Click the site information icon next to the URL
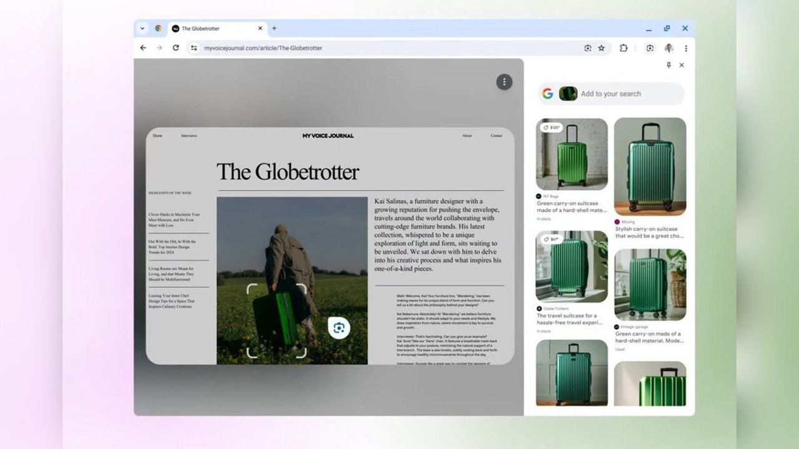Screen dimensions: 799x449 click(x=194, y=48)
